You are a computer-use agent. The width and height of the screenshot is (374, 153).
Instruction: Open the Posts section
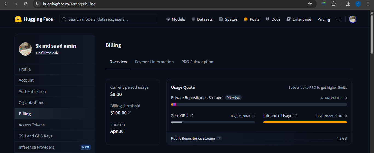point(252,19)
